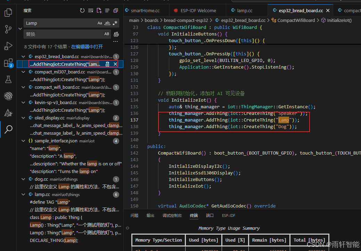
Task: Click "Memory Type/Section" table header
Action: pyautogui.click(x=159, y=240)
